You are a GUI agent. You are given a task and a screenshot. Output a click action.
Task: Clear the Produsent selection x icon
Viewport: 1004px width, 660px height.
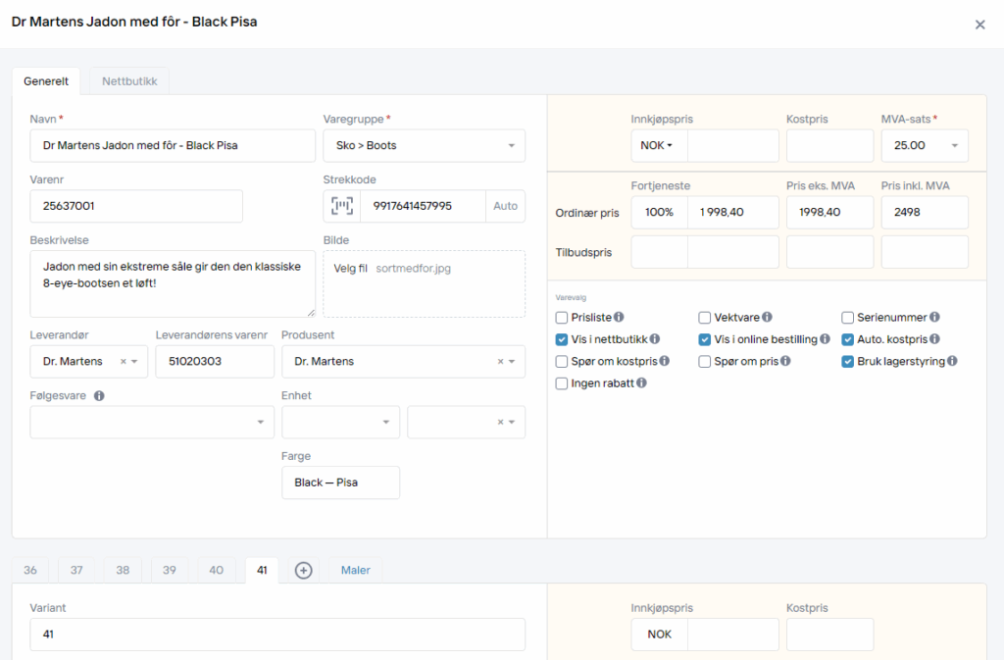point(500,362)
